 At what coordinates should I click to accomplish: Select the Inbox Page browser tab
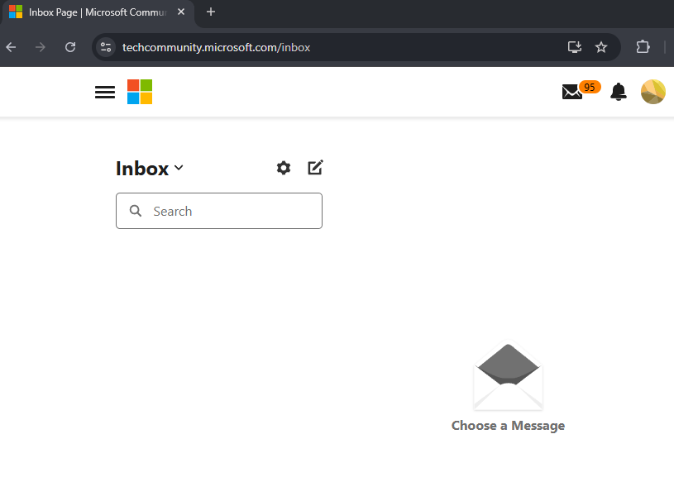(x=98, y=12)
